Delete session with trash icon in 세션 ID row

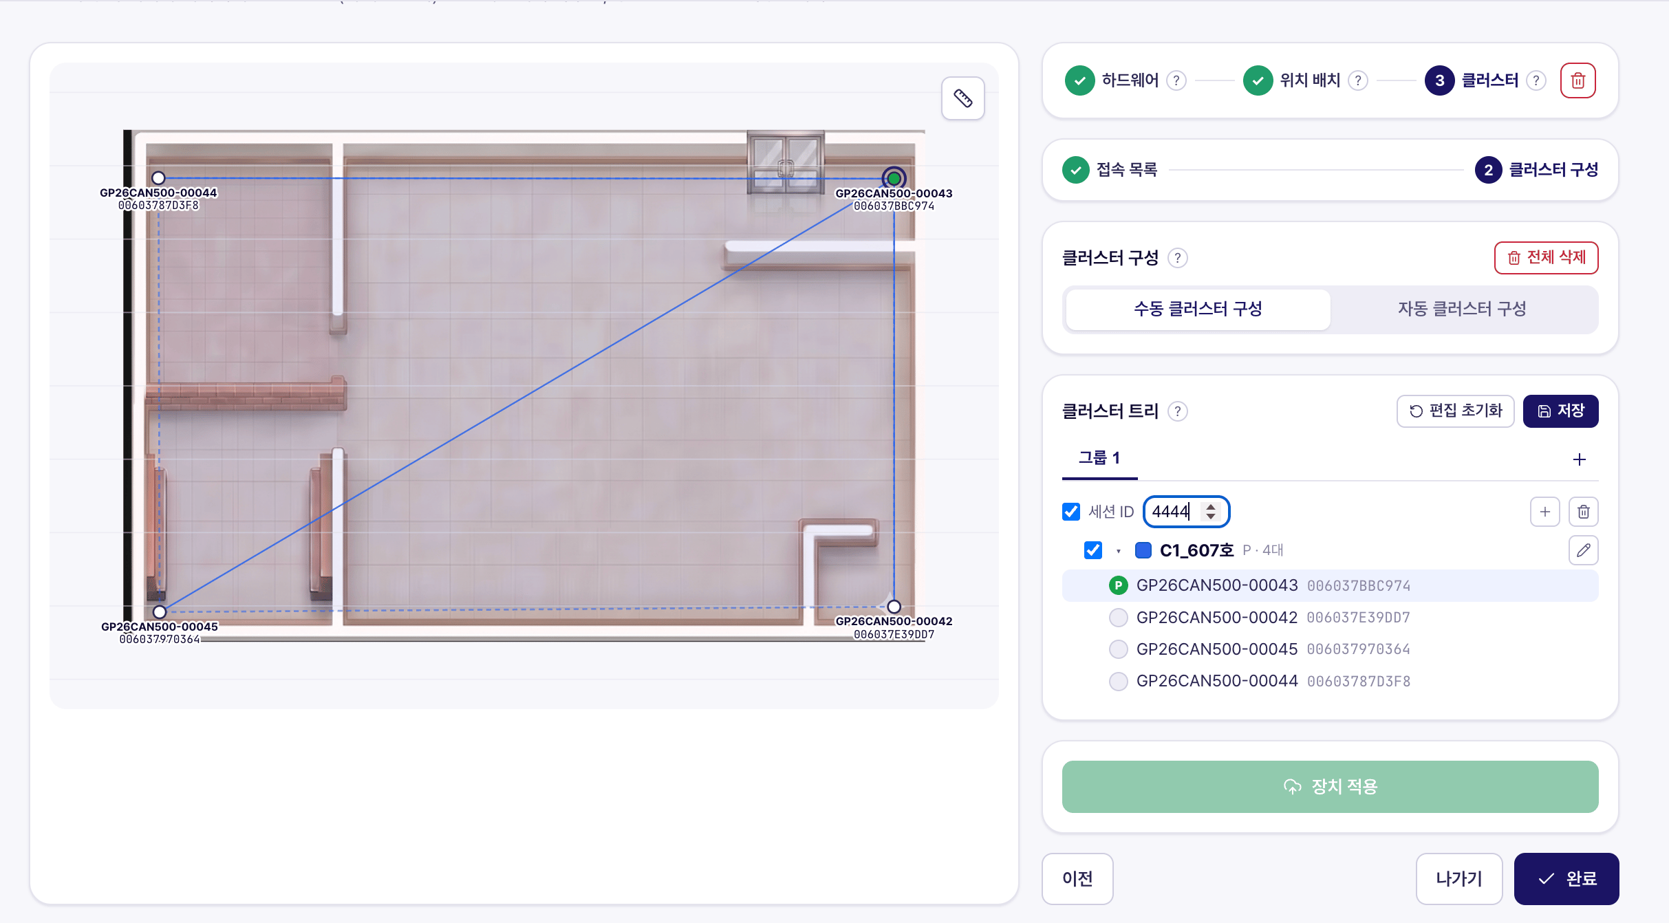coord(1583,512)
